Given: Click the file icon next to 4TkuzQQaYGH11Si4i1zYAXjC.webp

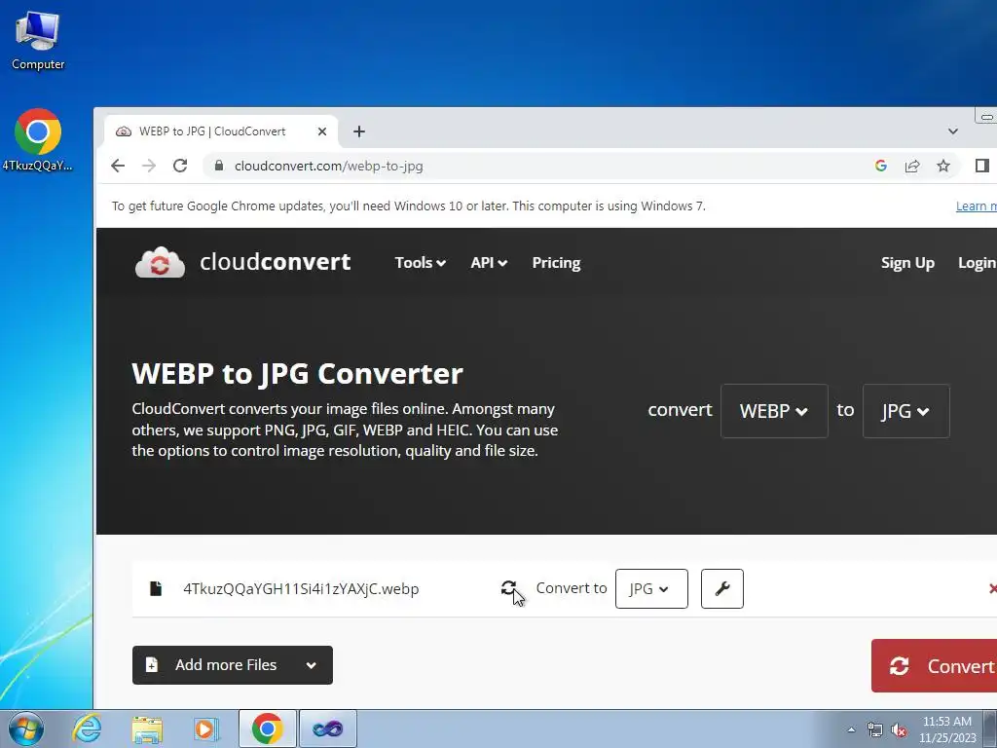Looking at the screenshot, I should [156, 588].
